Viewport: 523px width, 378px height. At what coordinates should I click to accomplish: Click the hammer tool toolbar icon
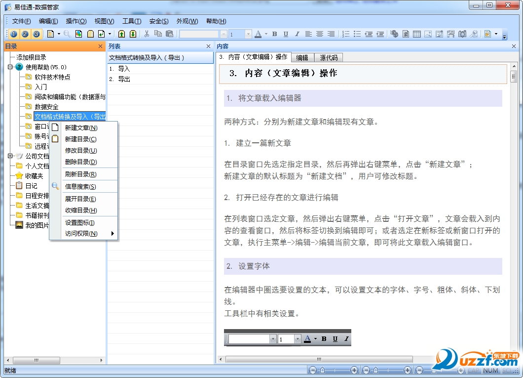pyautogui.click(x=474, y=34)
